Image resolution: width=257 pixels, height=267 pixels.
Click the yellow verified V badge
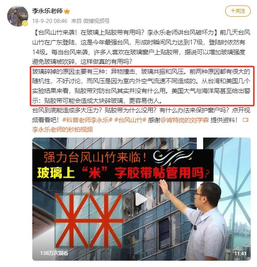tap(25, 23)
